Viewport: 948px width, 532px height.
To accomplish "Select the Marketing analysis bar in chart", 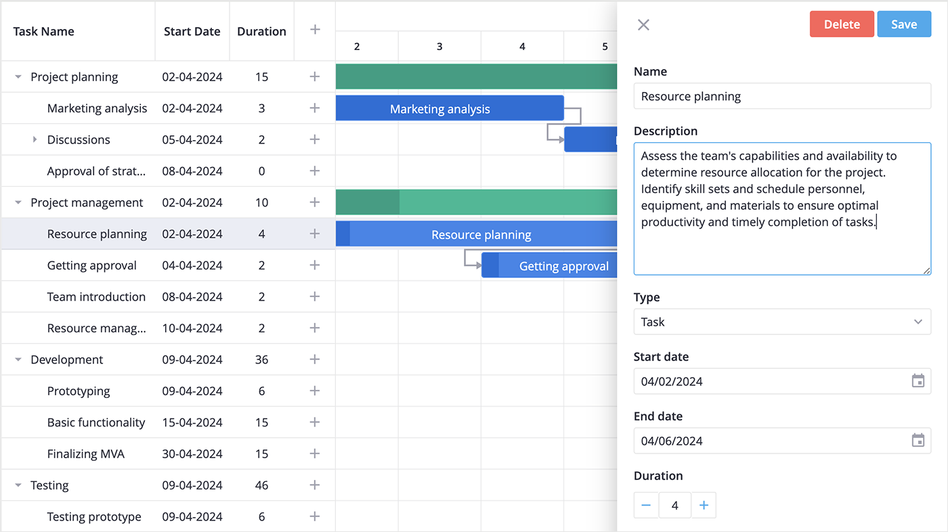I will tap(450, 108).
